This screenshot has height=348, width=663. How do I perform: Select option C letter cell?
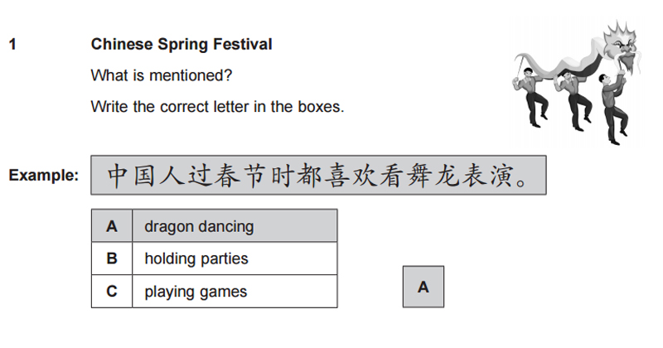coord(112,292)
